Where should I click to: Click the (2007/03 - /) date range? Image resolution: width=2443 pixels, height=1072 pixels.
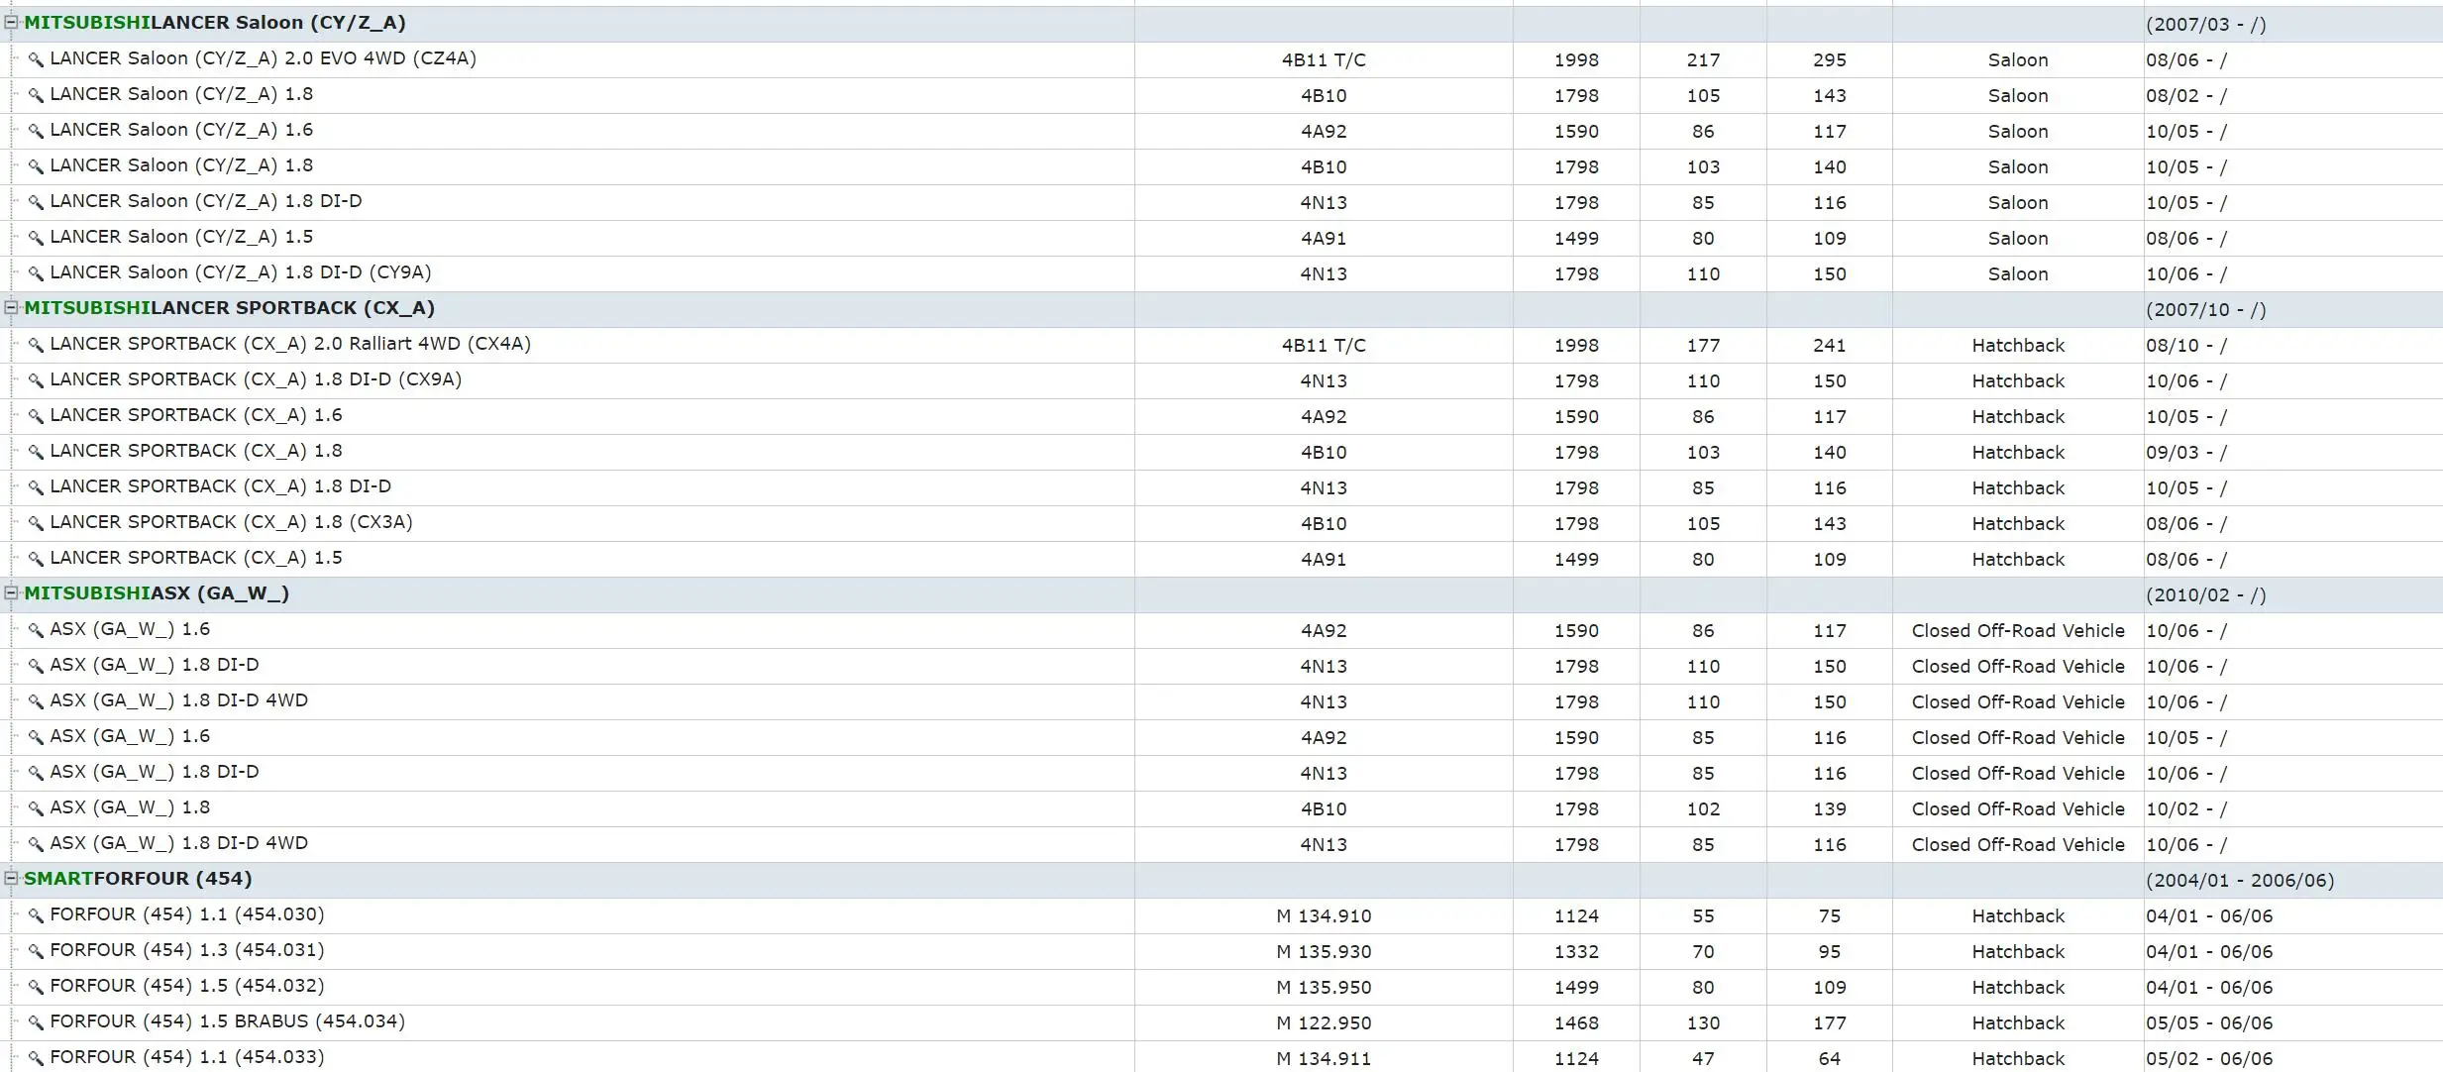click(2205, 25)
